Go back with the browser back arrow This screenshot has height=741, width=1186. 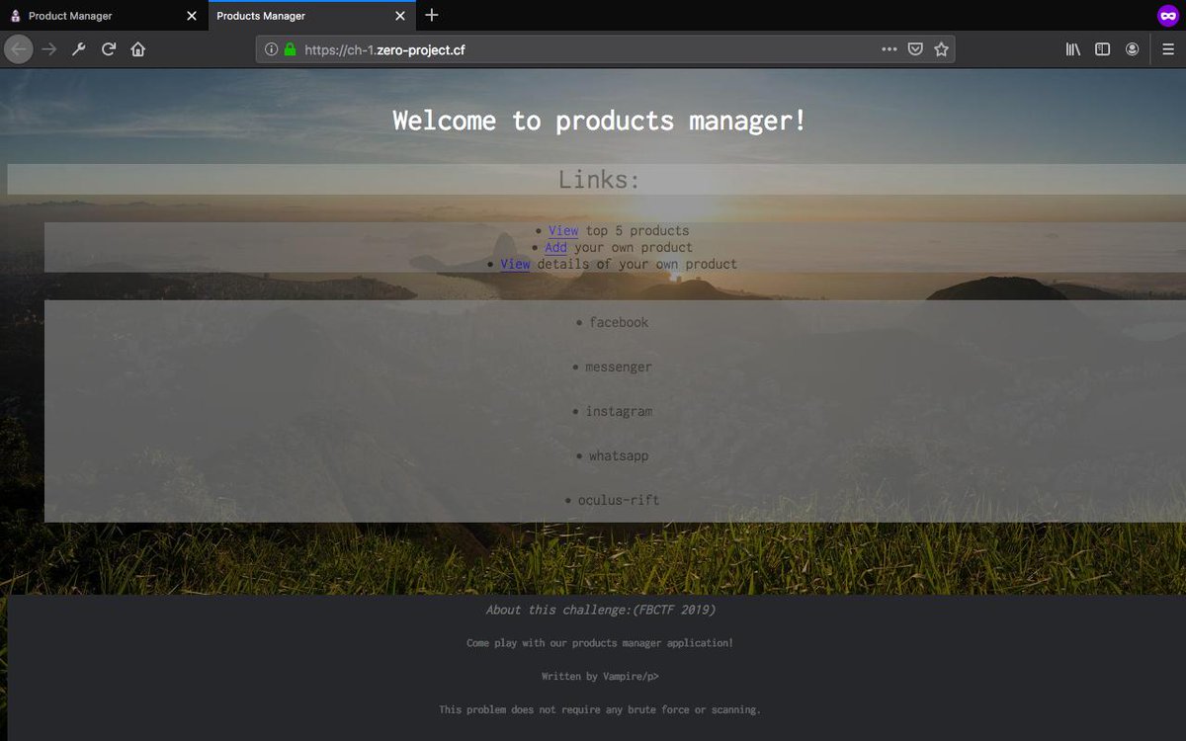(19, 48)
